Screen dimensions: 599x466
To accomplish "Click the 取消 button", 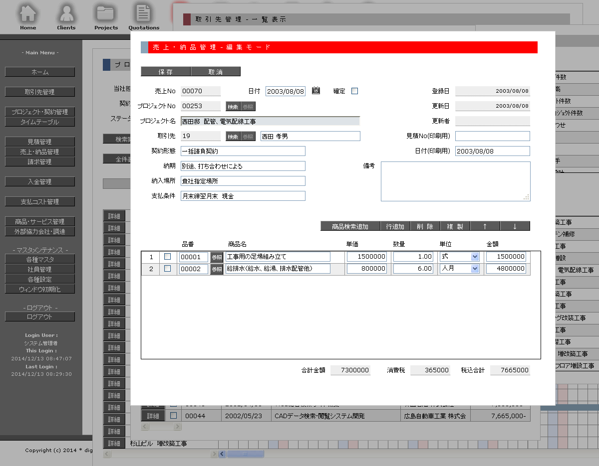I will 216,72.
